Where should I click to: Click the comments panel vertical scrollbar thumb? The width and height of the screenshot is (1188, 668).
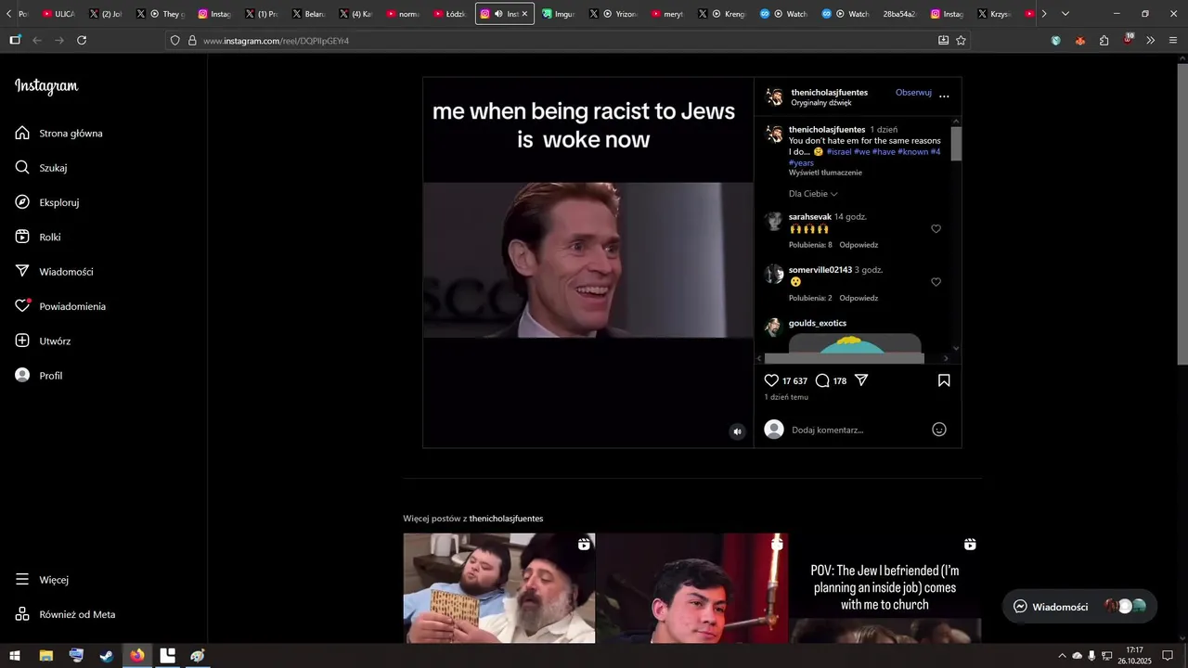pos(956,144)
